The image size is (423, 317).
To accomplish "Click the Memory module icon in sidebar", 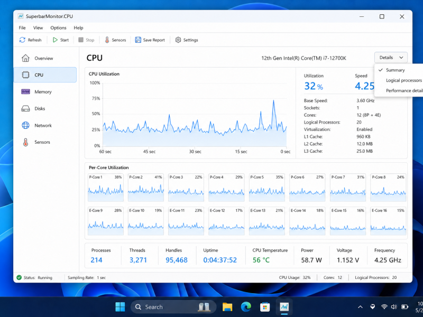I will (x=25, y=91).
